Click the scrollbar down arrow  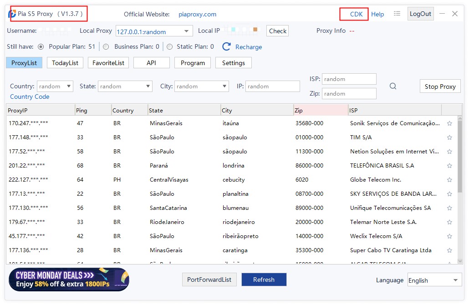[x=460, y=261]
